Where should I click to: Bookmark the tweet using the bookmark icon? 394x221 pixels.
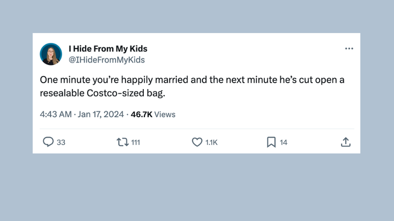point(271,142)
